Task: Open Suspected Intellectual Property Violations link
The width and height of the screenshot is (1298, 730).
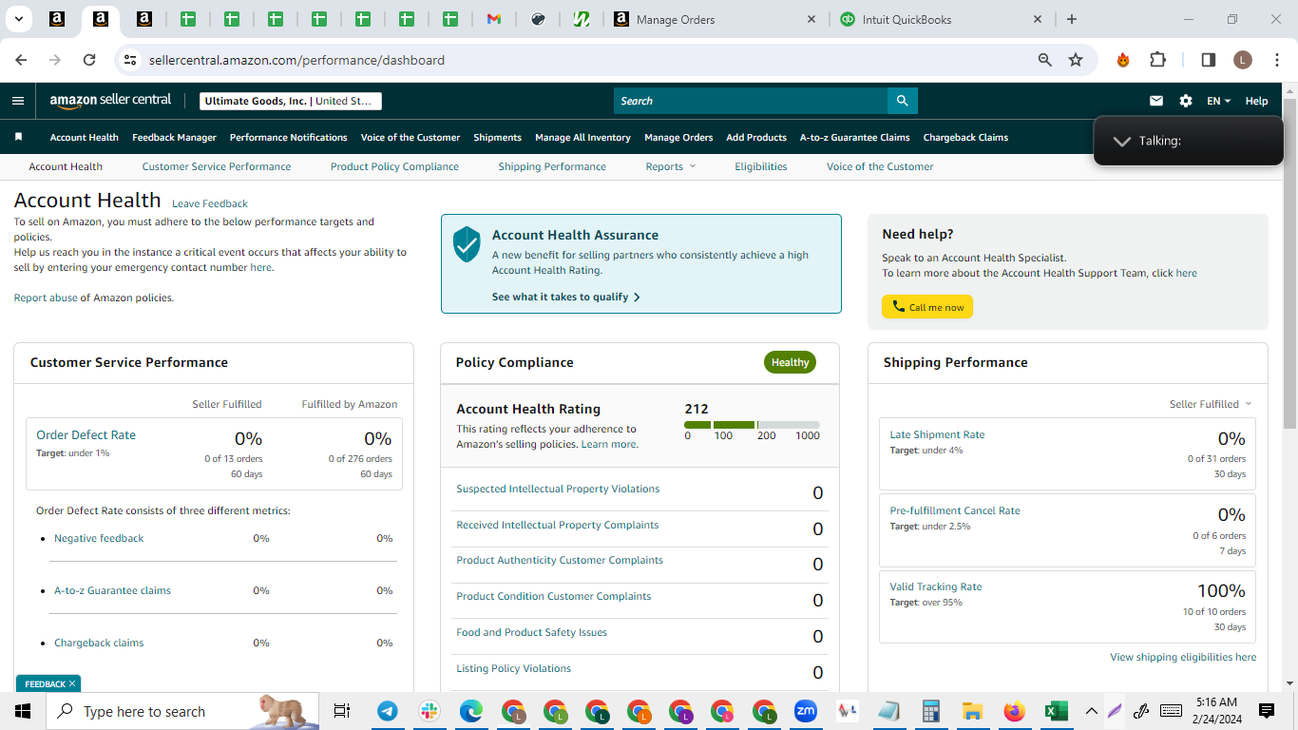Action: click(x=558, y=489)
